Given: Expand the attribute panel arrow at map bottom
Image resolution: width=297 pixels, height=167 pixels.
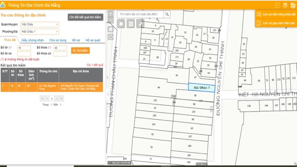Looking at the screenshot, I should pos(202,164).
